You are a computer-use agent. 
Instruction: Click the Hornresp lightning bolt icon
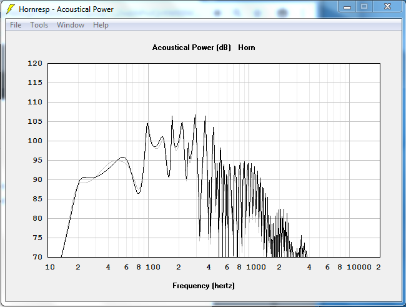(x=10, y=9)
